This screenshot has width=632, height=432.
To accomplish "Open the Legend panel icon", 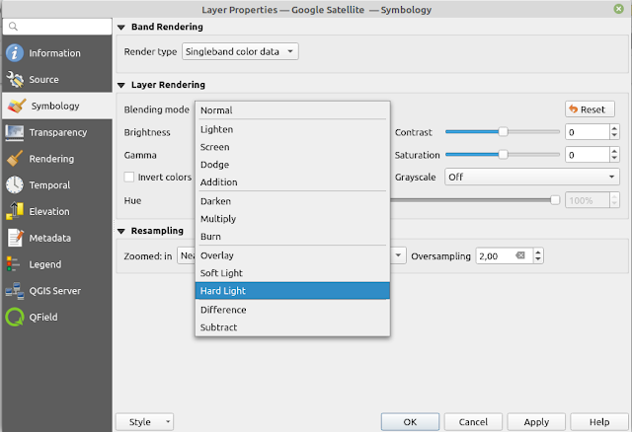I will 13,264.
